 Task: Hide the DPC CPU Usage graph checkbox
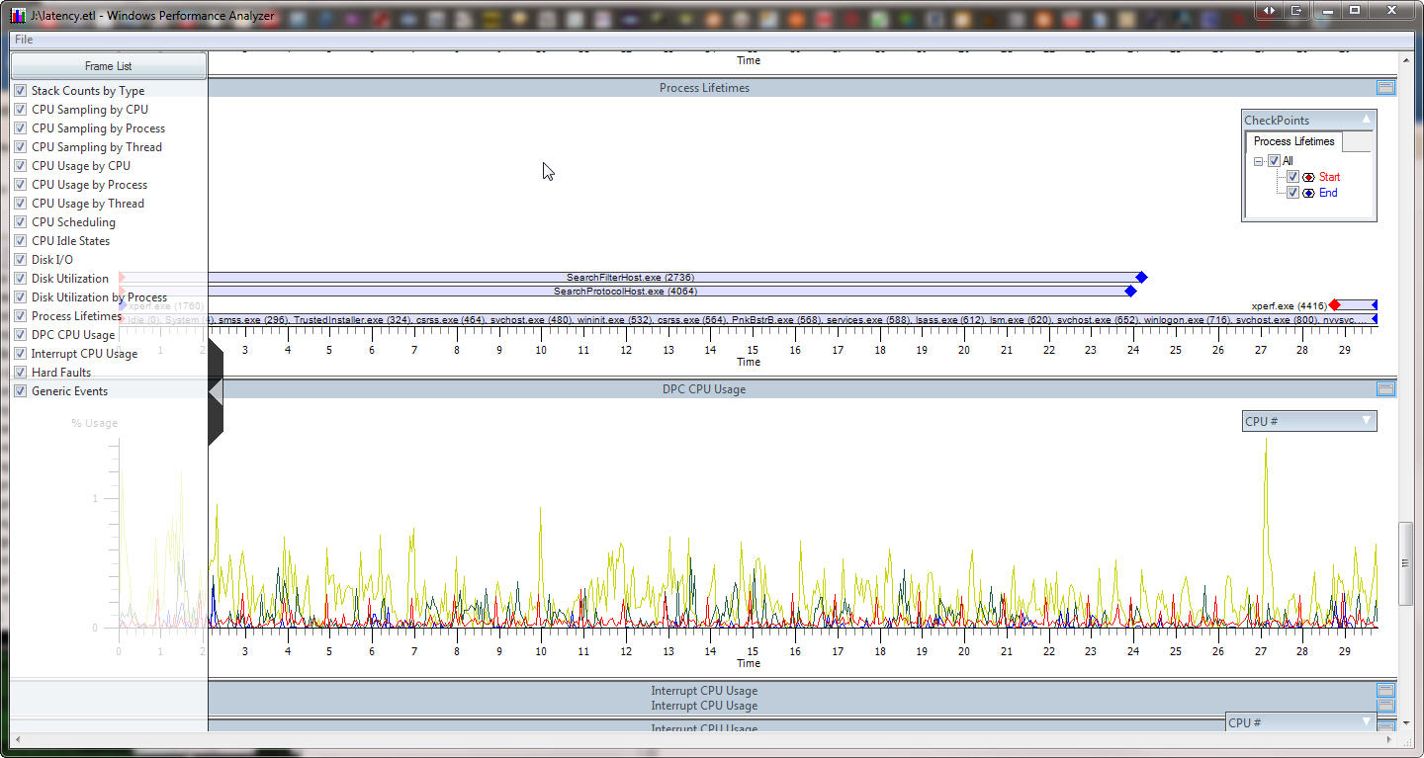pyautogui.click(x=21, y=335)
